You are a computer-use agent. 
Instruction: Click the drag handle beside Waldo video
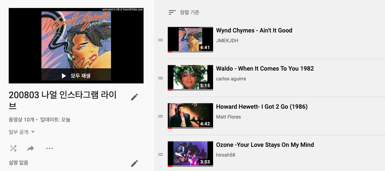pos(161,78)
